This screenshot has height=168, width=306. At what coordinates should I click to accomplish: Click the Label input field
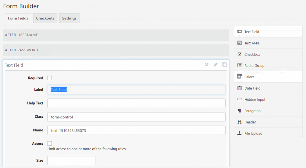pyautogui.click(x=136, y=90)
